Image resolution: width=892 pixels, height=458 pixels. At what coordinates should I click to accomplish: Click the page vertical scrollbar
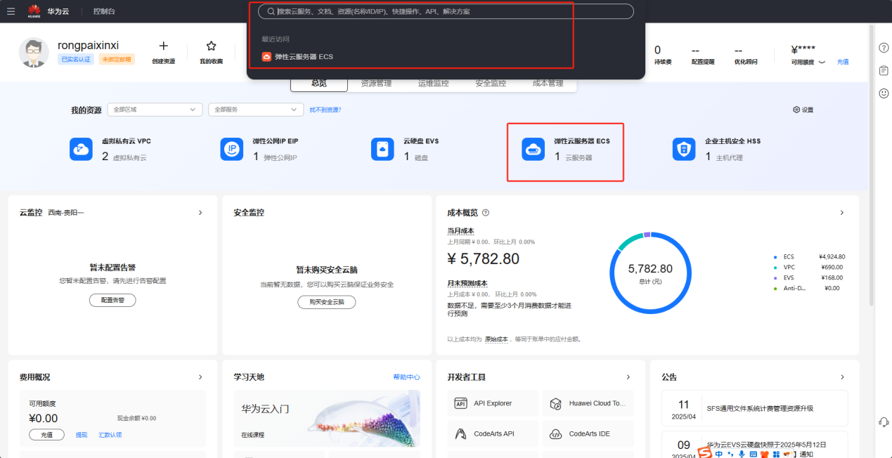(x=872, y=165)
